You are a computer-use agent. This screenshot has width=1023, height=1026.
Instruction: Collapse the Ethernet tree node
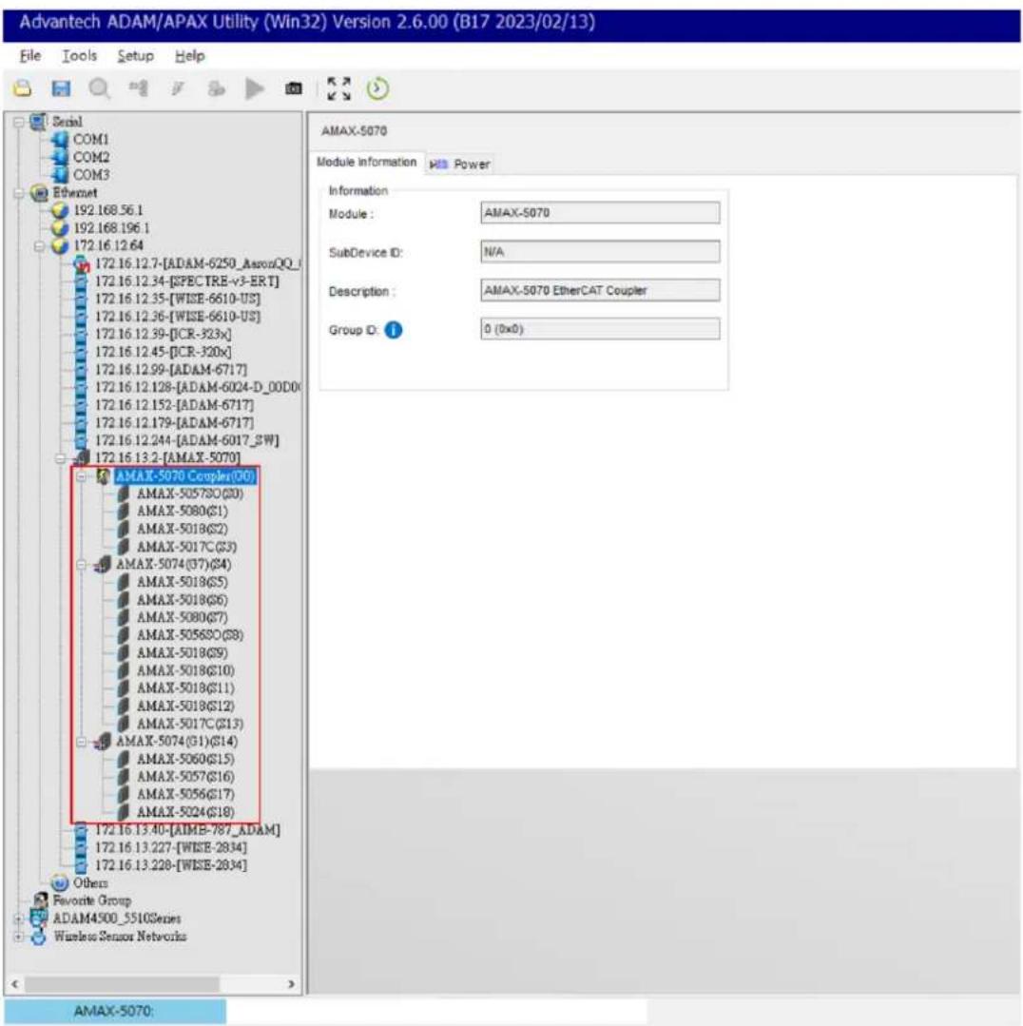[x=19, y=193]
